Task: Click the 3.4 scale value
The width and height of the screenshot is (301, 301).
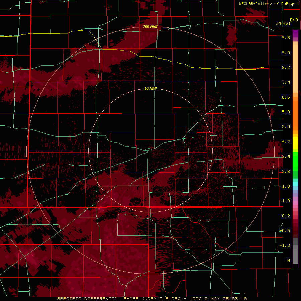Action: (286, 157)
